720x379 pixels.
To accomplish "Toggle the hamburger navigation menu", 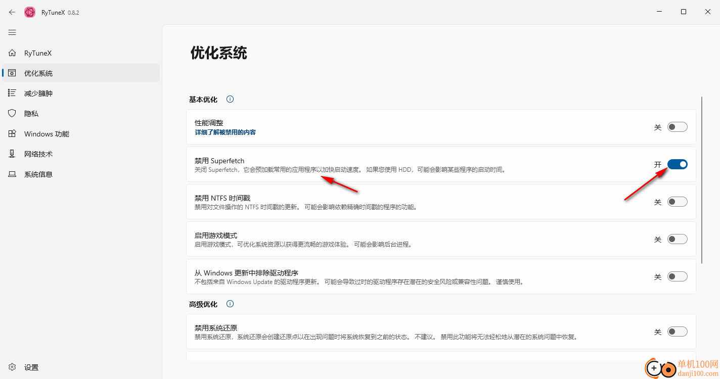I will click(12, 32).
